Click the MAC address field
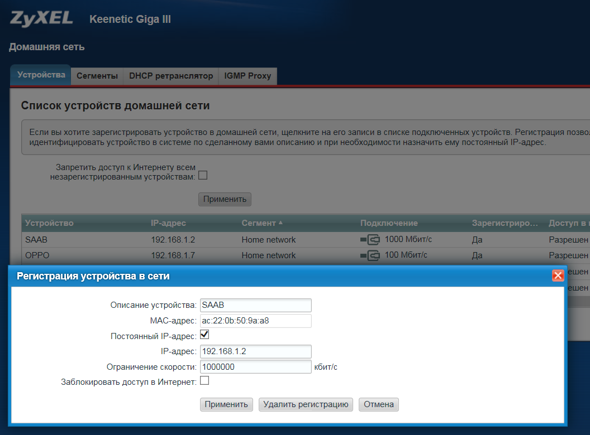 coord(255,321)
